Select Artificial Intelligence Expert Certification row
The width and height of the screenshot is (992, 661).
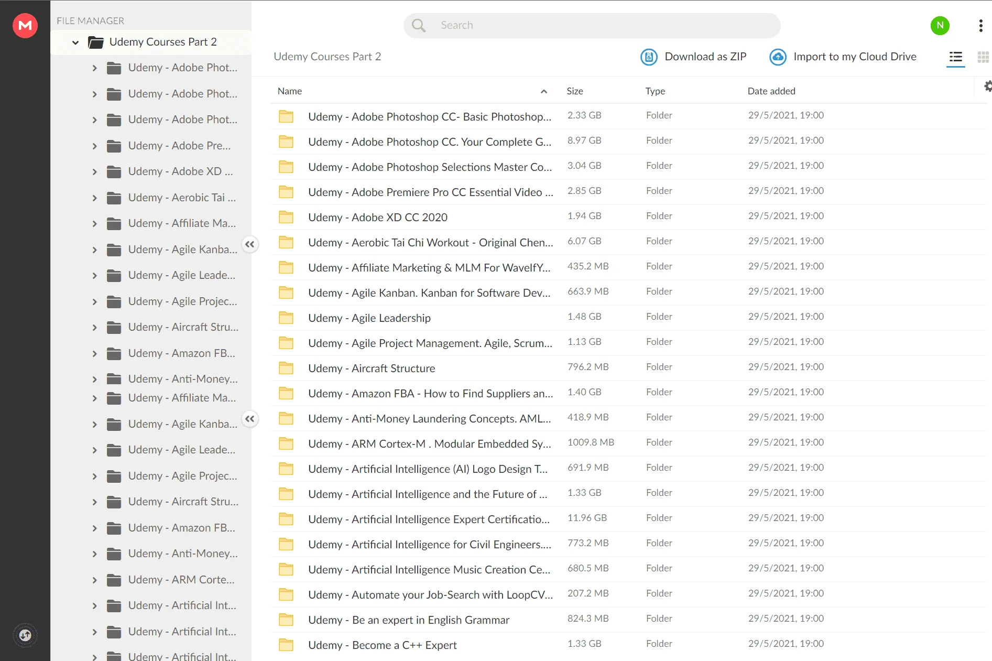pos(628,518)
